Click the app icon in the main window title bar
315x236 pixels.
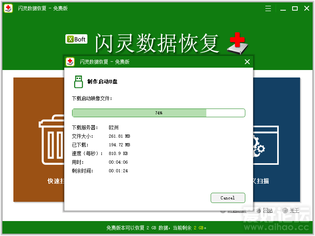coord(8,8)
